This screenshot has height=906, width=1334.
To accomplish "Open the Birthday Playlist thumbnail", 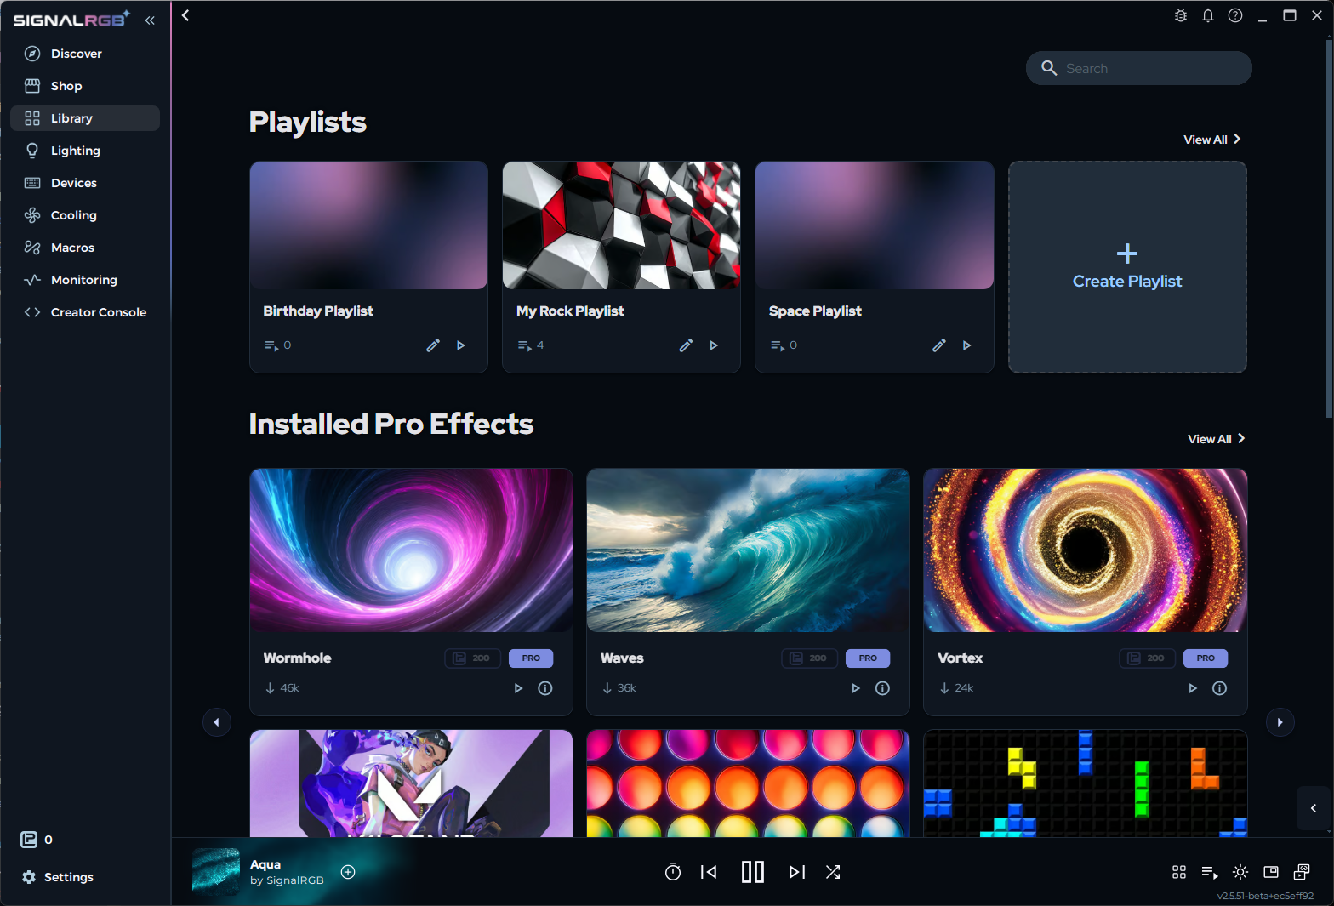I will pyautogui.click(x=368, y=225).
